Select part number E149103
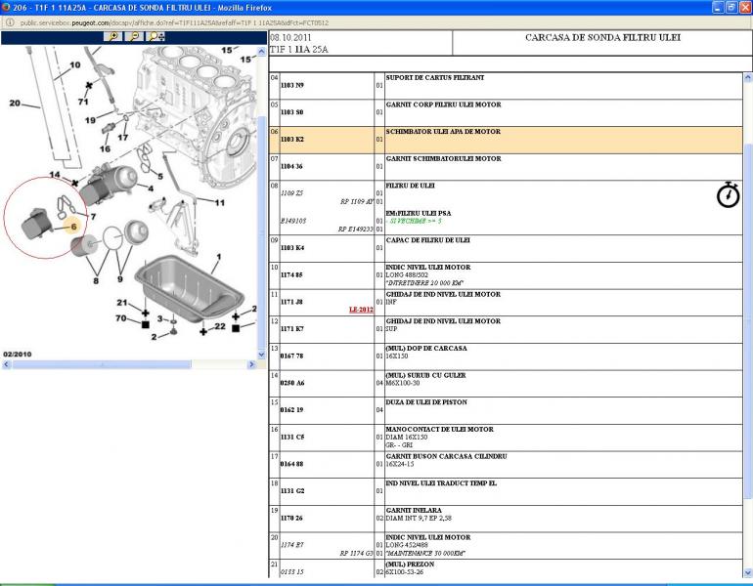 (x=293, y=221)
